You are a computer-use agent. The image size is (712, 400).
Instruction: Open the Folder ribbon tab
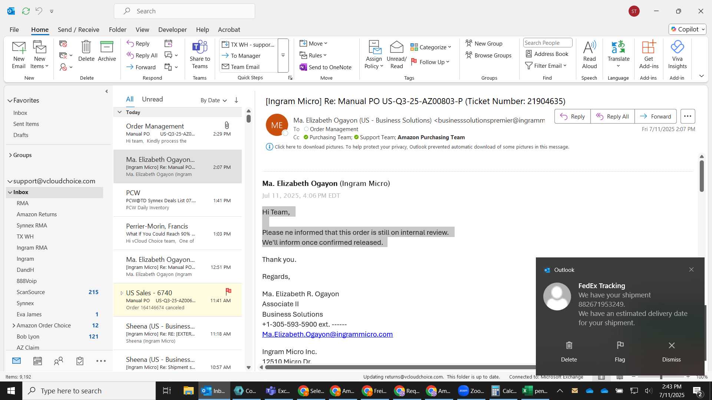coord(118,30)
